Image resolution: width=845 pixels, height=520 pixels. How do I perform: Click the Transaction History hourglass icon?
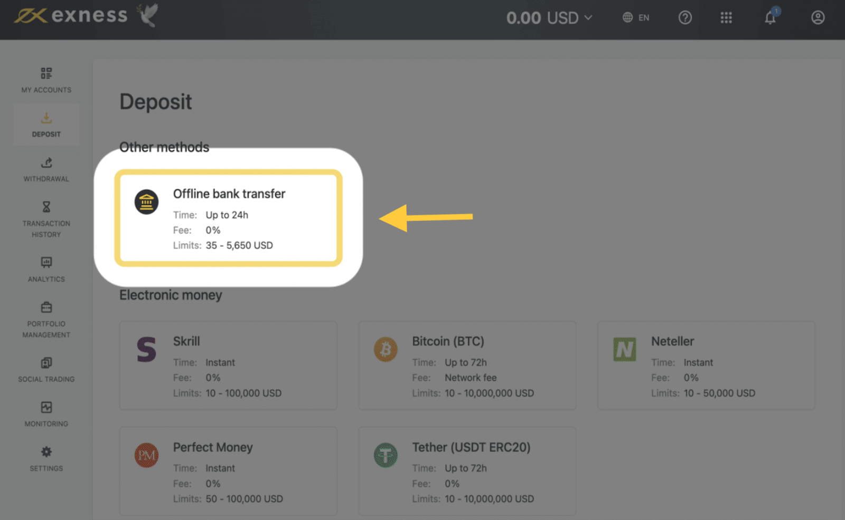pyautogui.click(x=46, y=207)
